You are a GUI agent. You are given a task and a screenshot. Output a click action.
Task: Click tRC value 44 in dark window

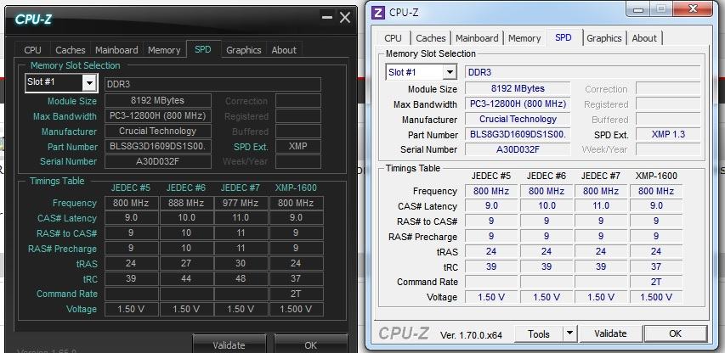(186, 278)
